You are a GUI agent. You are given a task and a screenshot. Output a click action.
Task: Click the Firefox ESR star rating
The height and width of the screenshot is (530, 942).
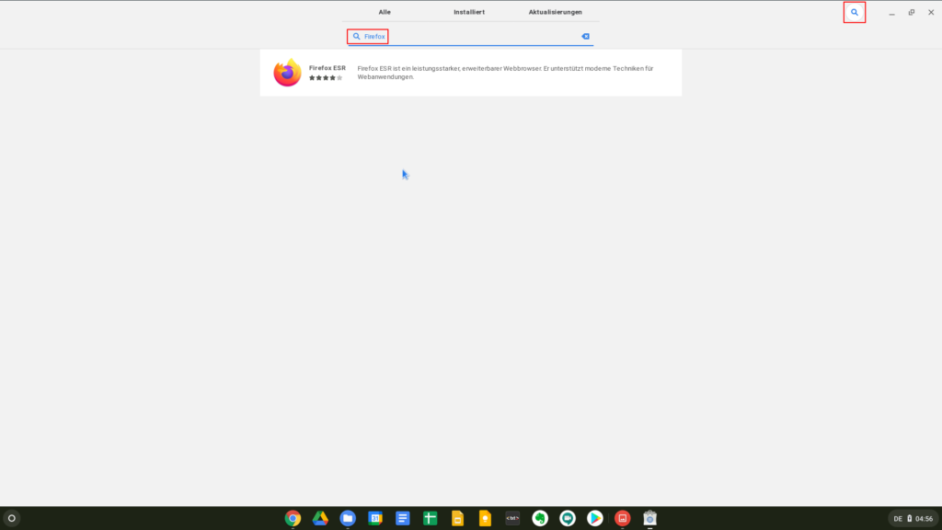[326, 78]
